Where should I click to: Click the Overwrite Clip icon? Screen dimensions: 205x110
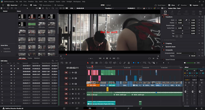110,63
